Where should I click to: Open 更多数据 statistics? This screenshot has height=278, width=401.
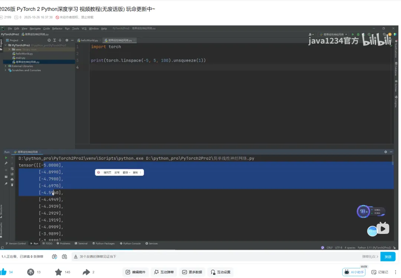click(192, 272)
